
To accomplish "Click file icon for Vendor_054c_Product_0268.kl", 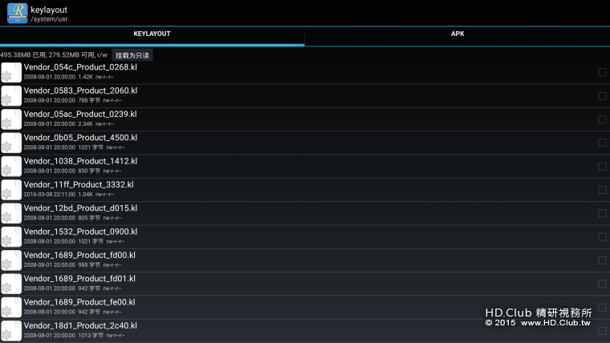I will pyautogui.click(x=11, y=72).
